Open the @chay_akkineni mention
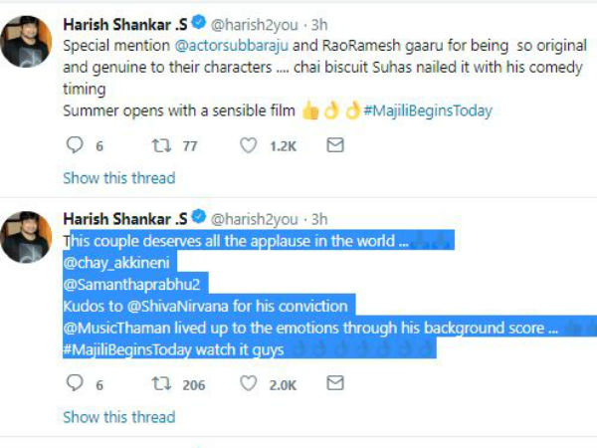Screen dimensions: 597x448 tap(110, 263)
